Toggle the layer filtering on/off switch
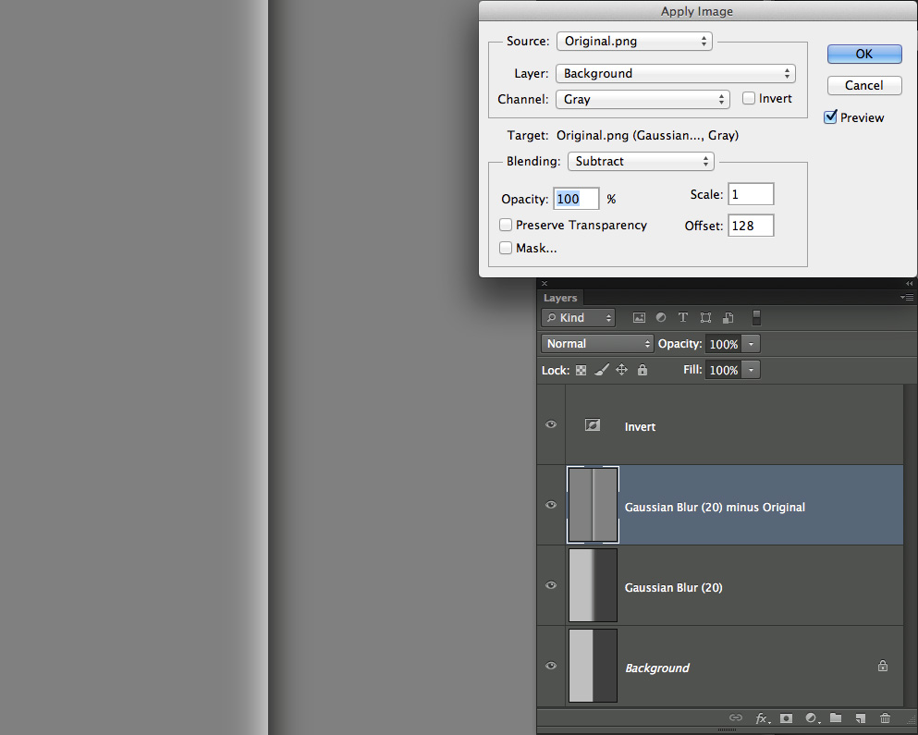The height and width of the screenshot is (735, 918). (756, 317)
